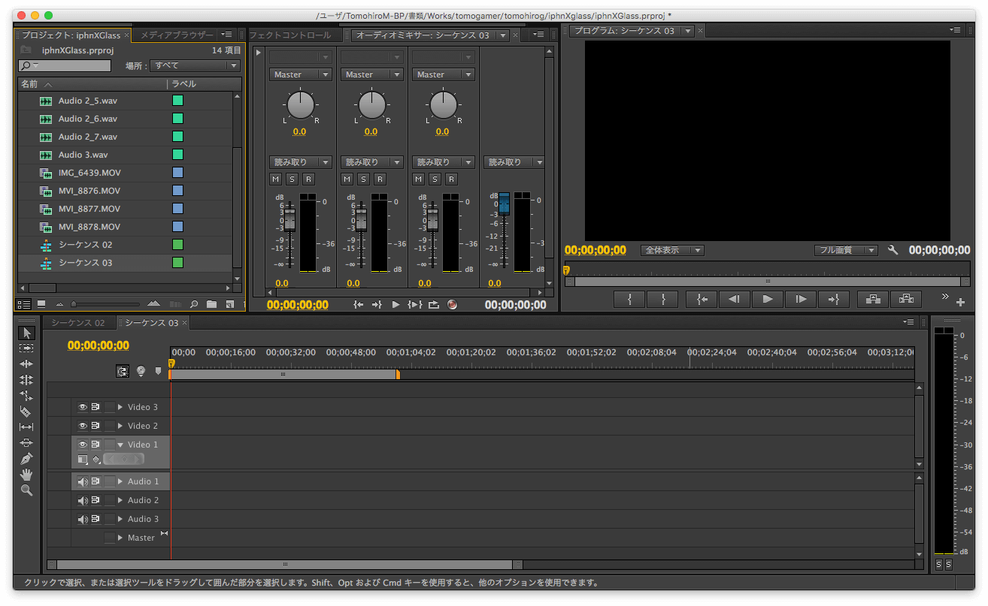The width and height of the screenshot is (988, 606).
Task: Toggle sync lock on Video 3 track
Action: pyautogui.click(x=95, y=407)
